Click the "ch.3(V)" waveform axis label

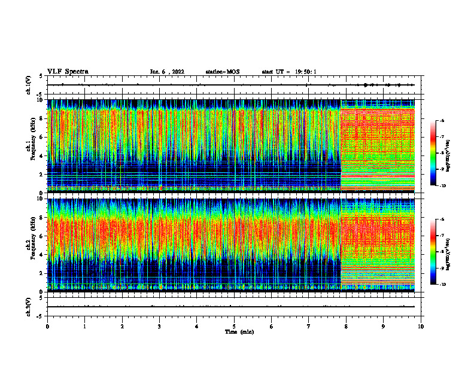point(29,307)
